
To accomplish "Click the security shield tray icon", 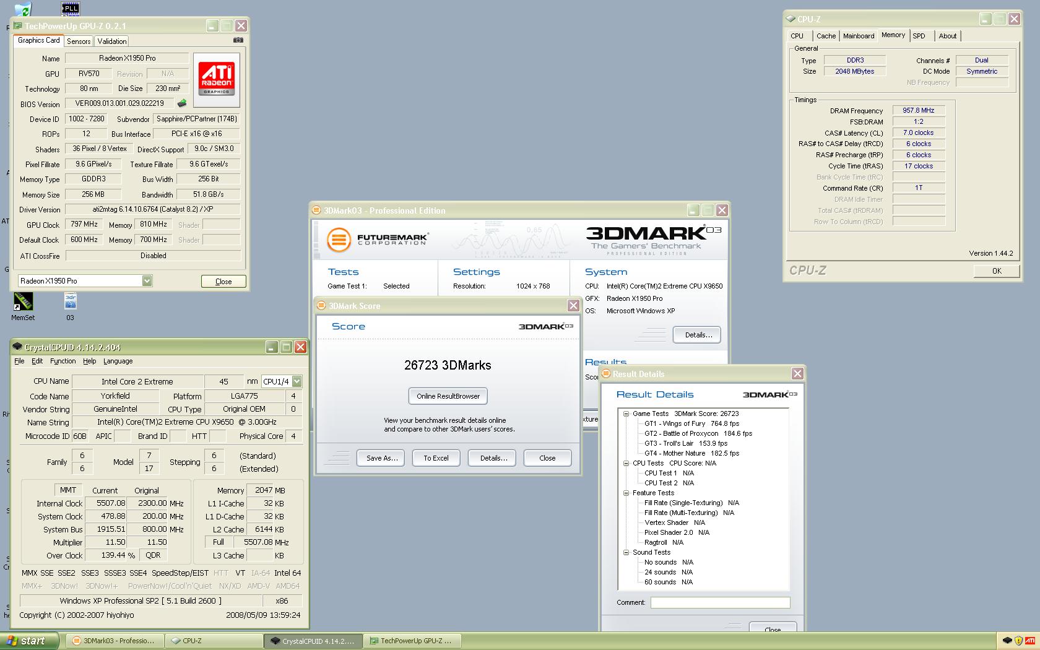I will coord(1018,641).
